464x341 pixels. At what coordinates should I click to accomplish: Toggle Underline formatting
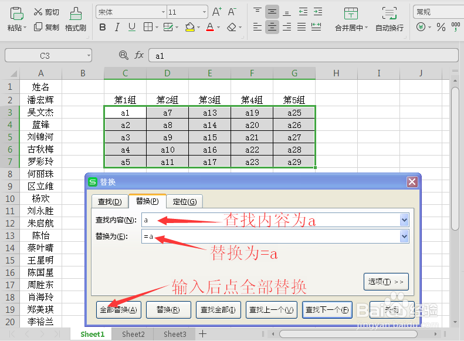132,27
